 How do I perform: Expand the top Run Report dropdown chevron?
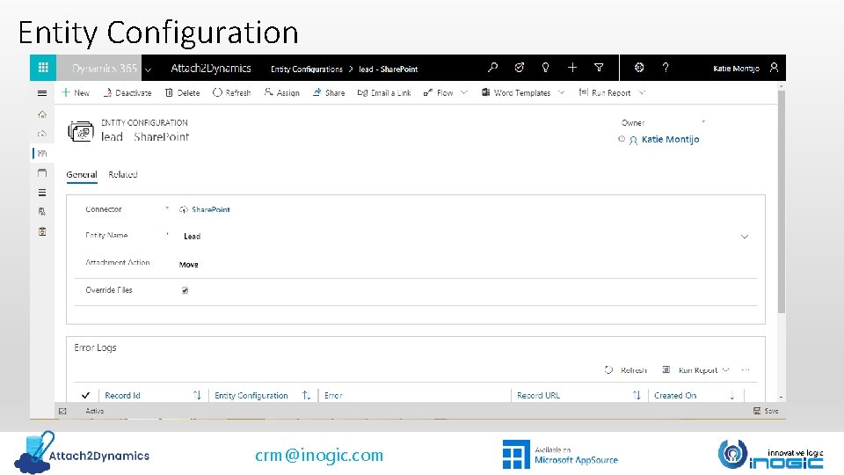(642, 92)
